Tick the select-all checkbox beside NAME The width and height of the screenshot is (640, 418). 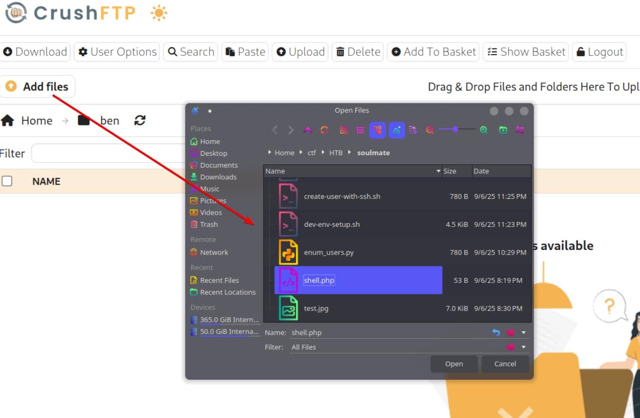tap(7, 181)
